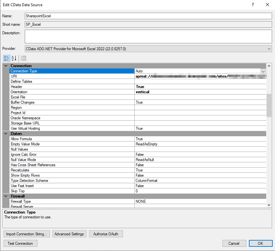This screenshot has width=275, height=251.
Task: Click the Name input field
Action: point(148,16)
